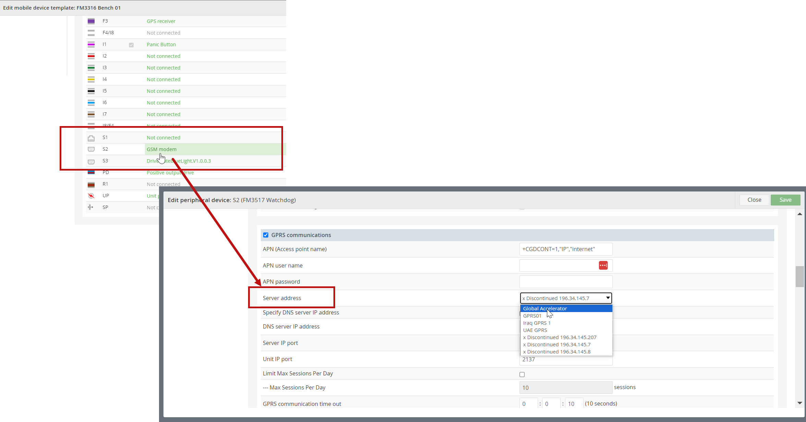Select UAE GPRS option
This screenshot has width=806, height=422.
(x=566, y=330)
